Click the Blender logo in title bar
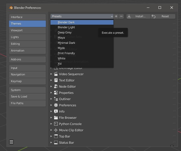The width and height of the screenshot is (181, 151). [11, 8]
